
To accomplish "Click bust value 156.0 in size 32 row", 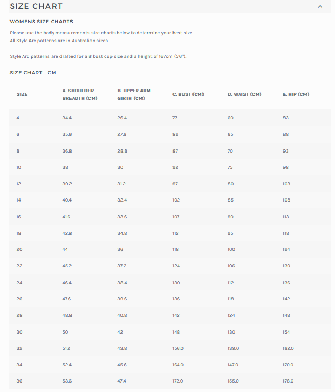I will [178, 348].
